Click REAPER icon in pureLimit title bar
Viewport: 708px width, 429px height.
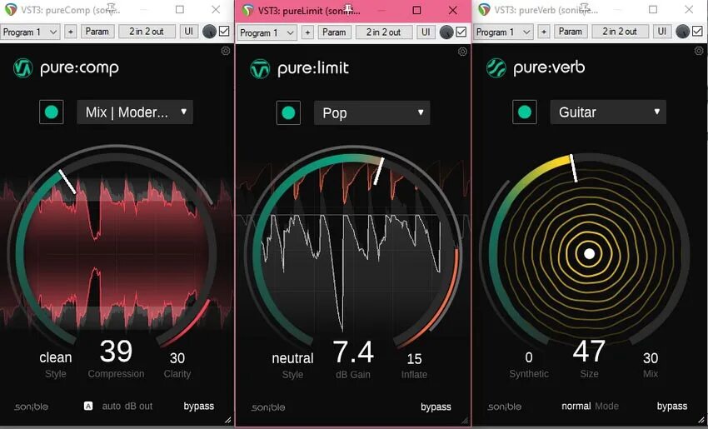[x=247, y=10]
